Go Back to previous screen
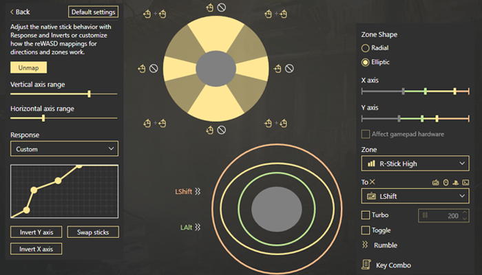The image size is (482, 275). [x=20, y=12]
